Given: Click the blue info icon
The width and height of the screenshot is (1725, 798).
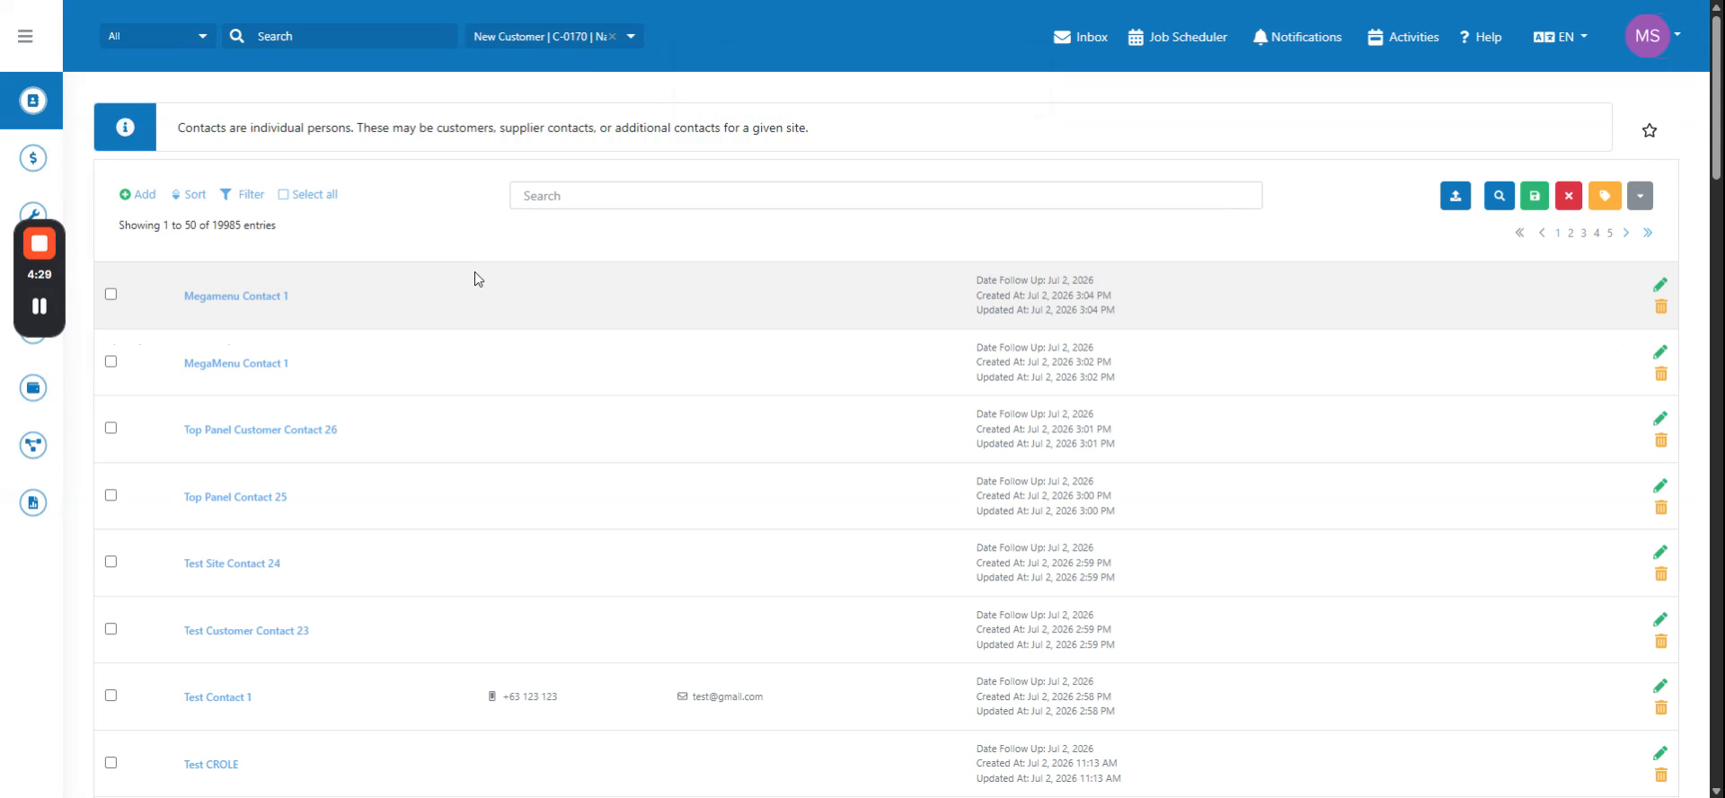Looking at the screenshot, I should click(x=125, y=128).
